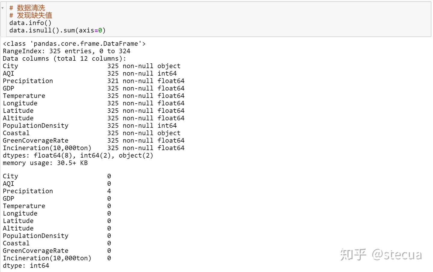The height and width of the screenshot is (272, 433).
Task: Click the data.isnull().sum(axis=0) code line
Action: (x=57, y=30)
